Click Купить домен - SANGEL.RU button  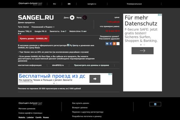pos(34,39)
